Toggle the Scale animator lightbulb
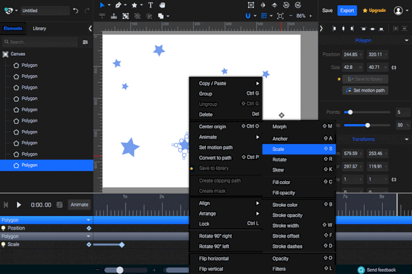 pyautogui.click(x=3, y=244)
